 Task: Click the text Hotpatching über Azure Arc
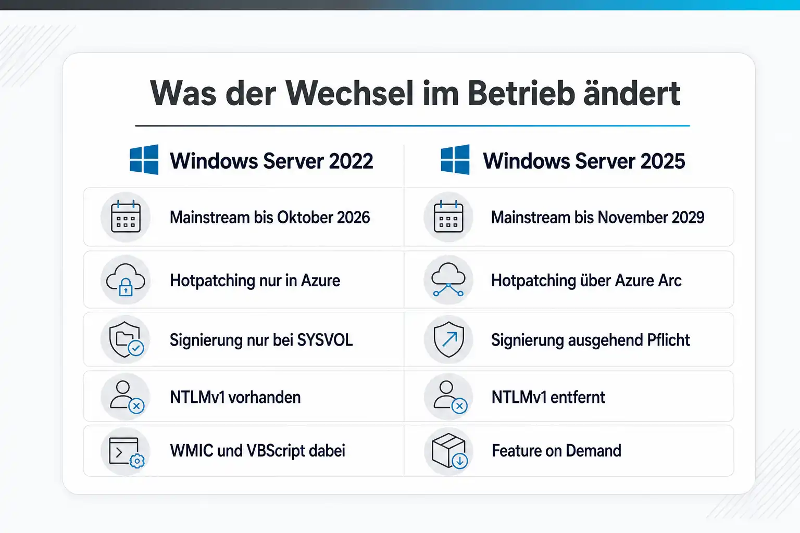(x=586, y=281)
